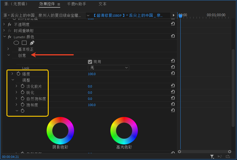
Task: Select the pen mask tool under Lumetri 颜色
Action: 32,43
